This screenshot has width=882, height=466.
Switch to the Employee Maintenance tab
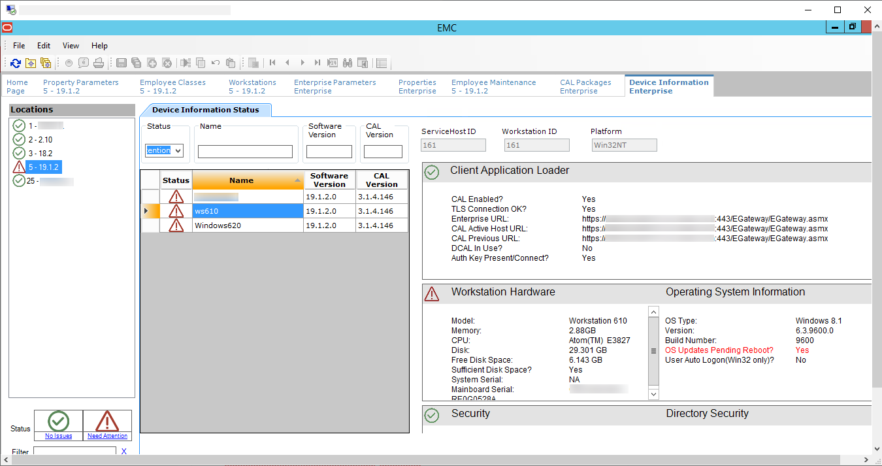tap(493, 86)
